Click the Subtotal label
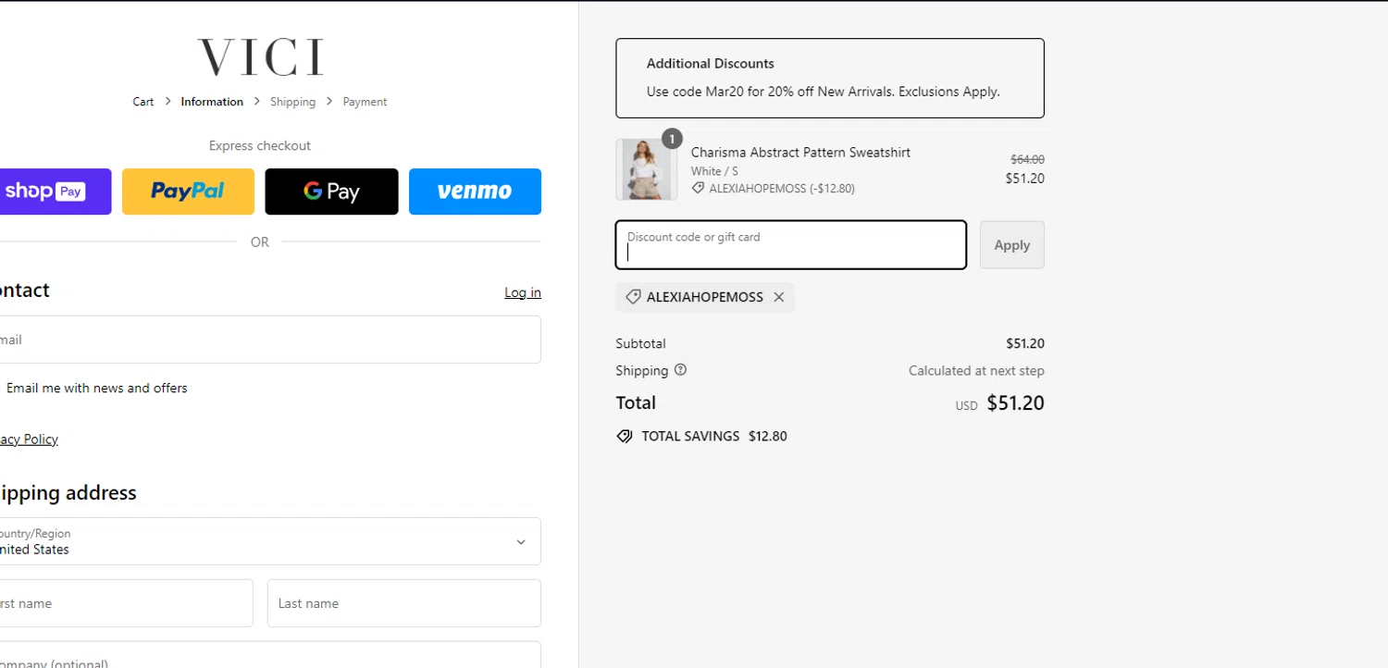Screen dimensions: 1388x668 point(640,343)
